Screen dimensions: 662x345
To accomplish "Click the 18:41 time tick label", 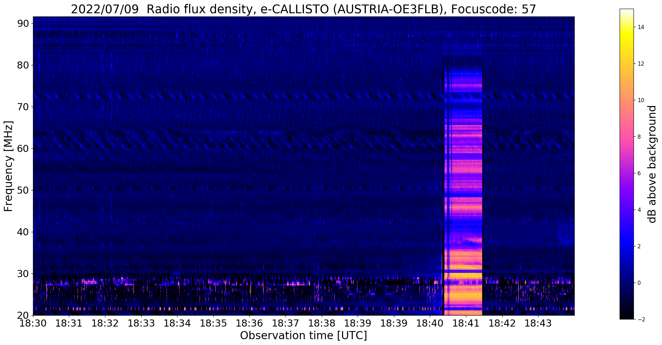I will coord(466,323).
